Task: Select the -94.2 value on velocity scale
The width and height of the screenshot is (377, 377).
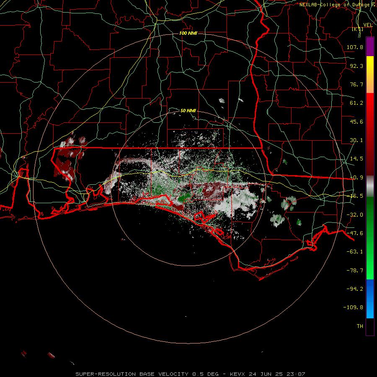Action: (x=355, y=289)
